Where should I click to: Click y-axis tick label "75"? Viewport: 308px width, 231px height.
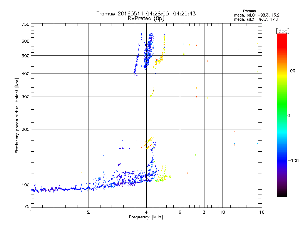point(27,206)
